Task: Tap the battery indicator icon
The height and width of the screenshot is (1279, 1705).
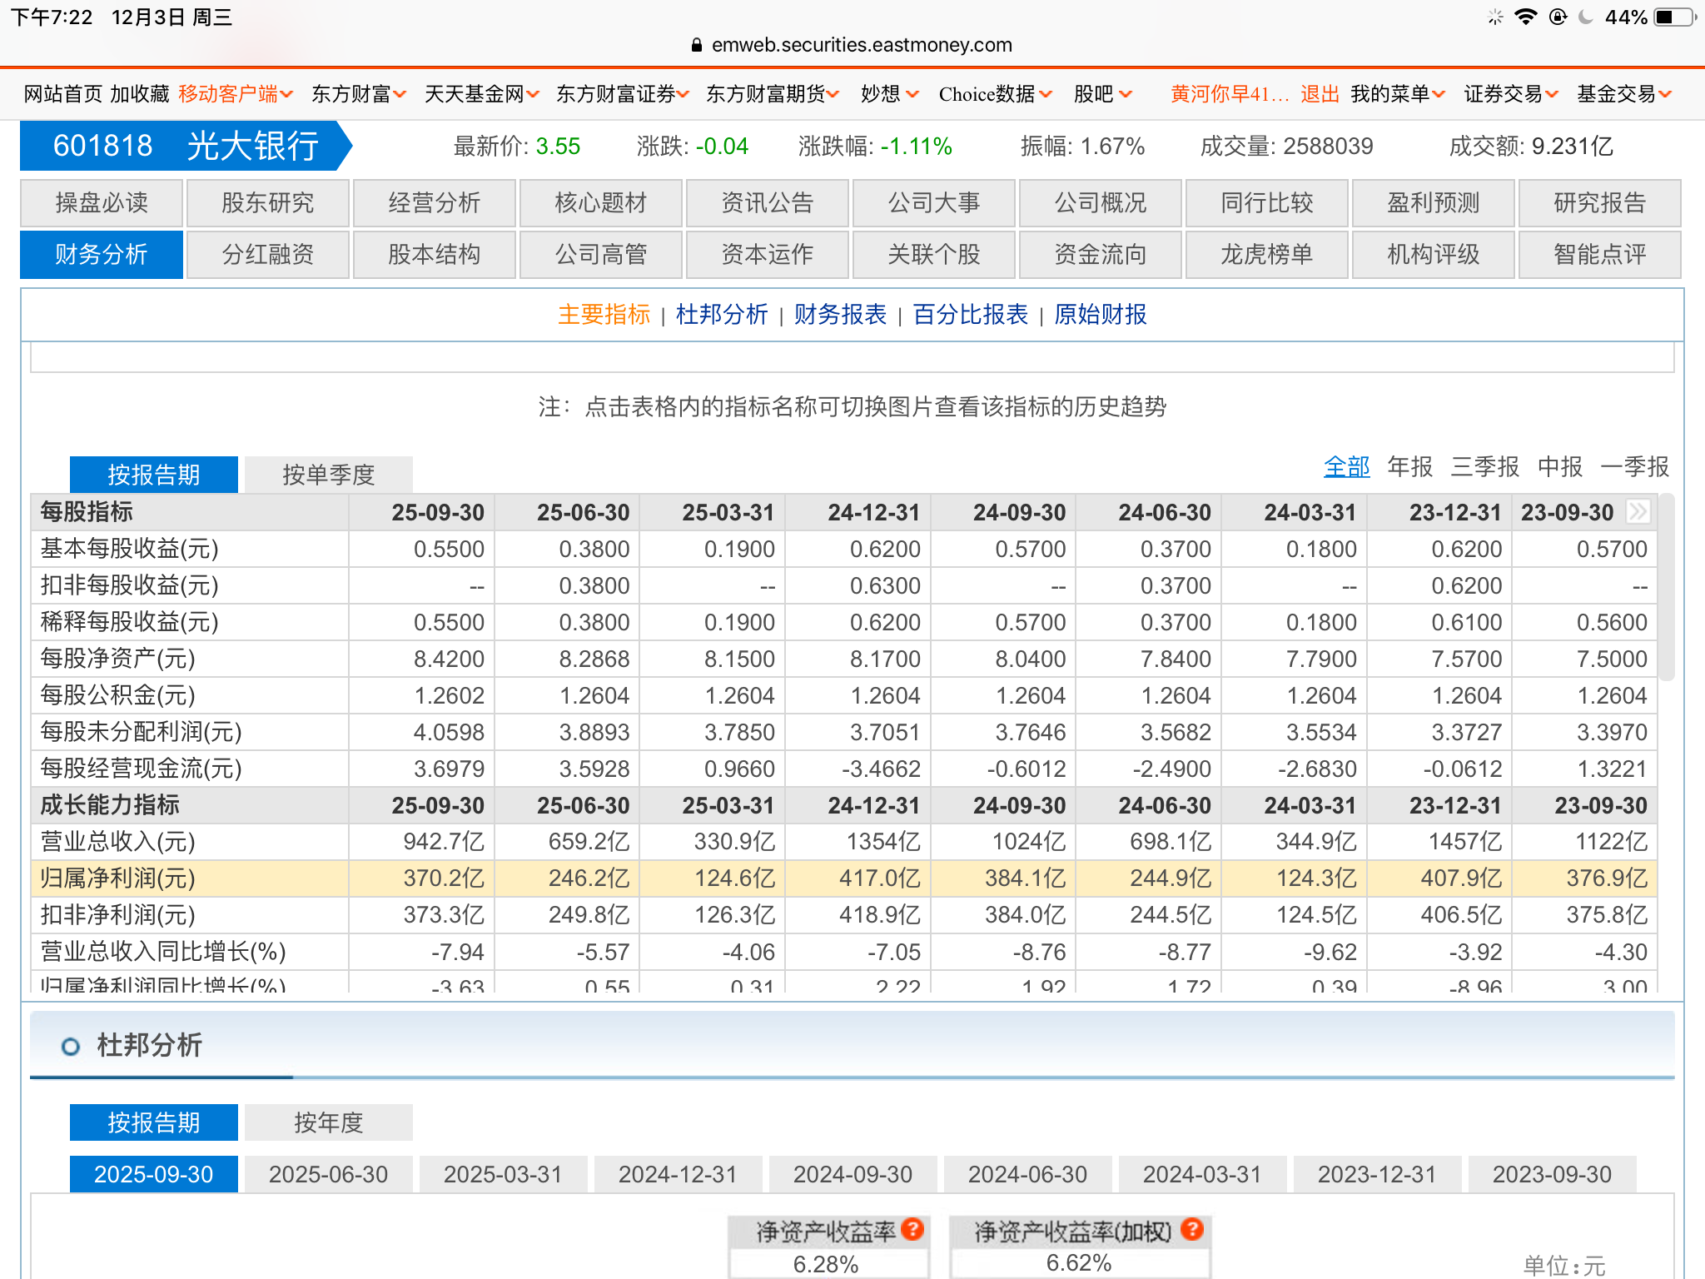Action: [1673, 17]
